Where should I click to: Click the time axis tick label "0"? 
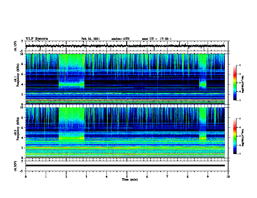(x=26, y=177)
